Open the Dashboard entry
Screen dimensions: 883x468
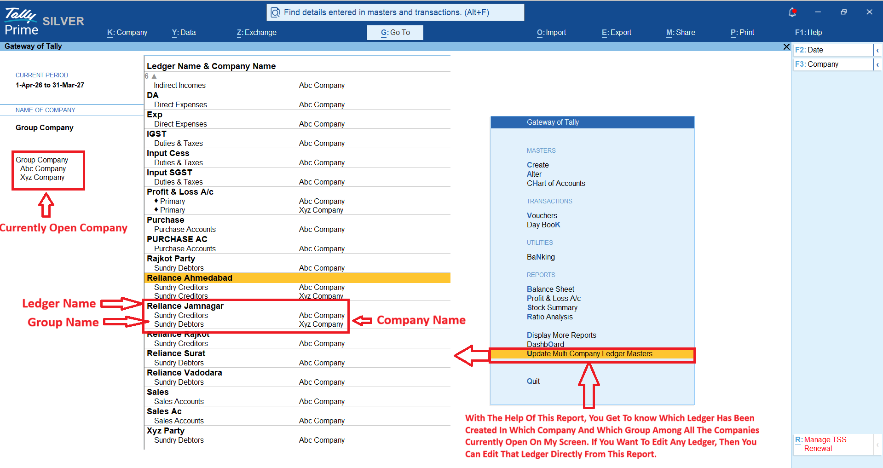tap(545, 344)
